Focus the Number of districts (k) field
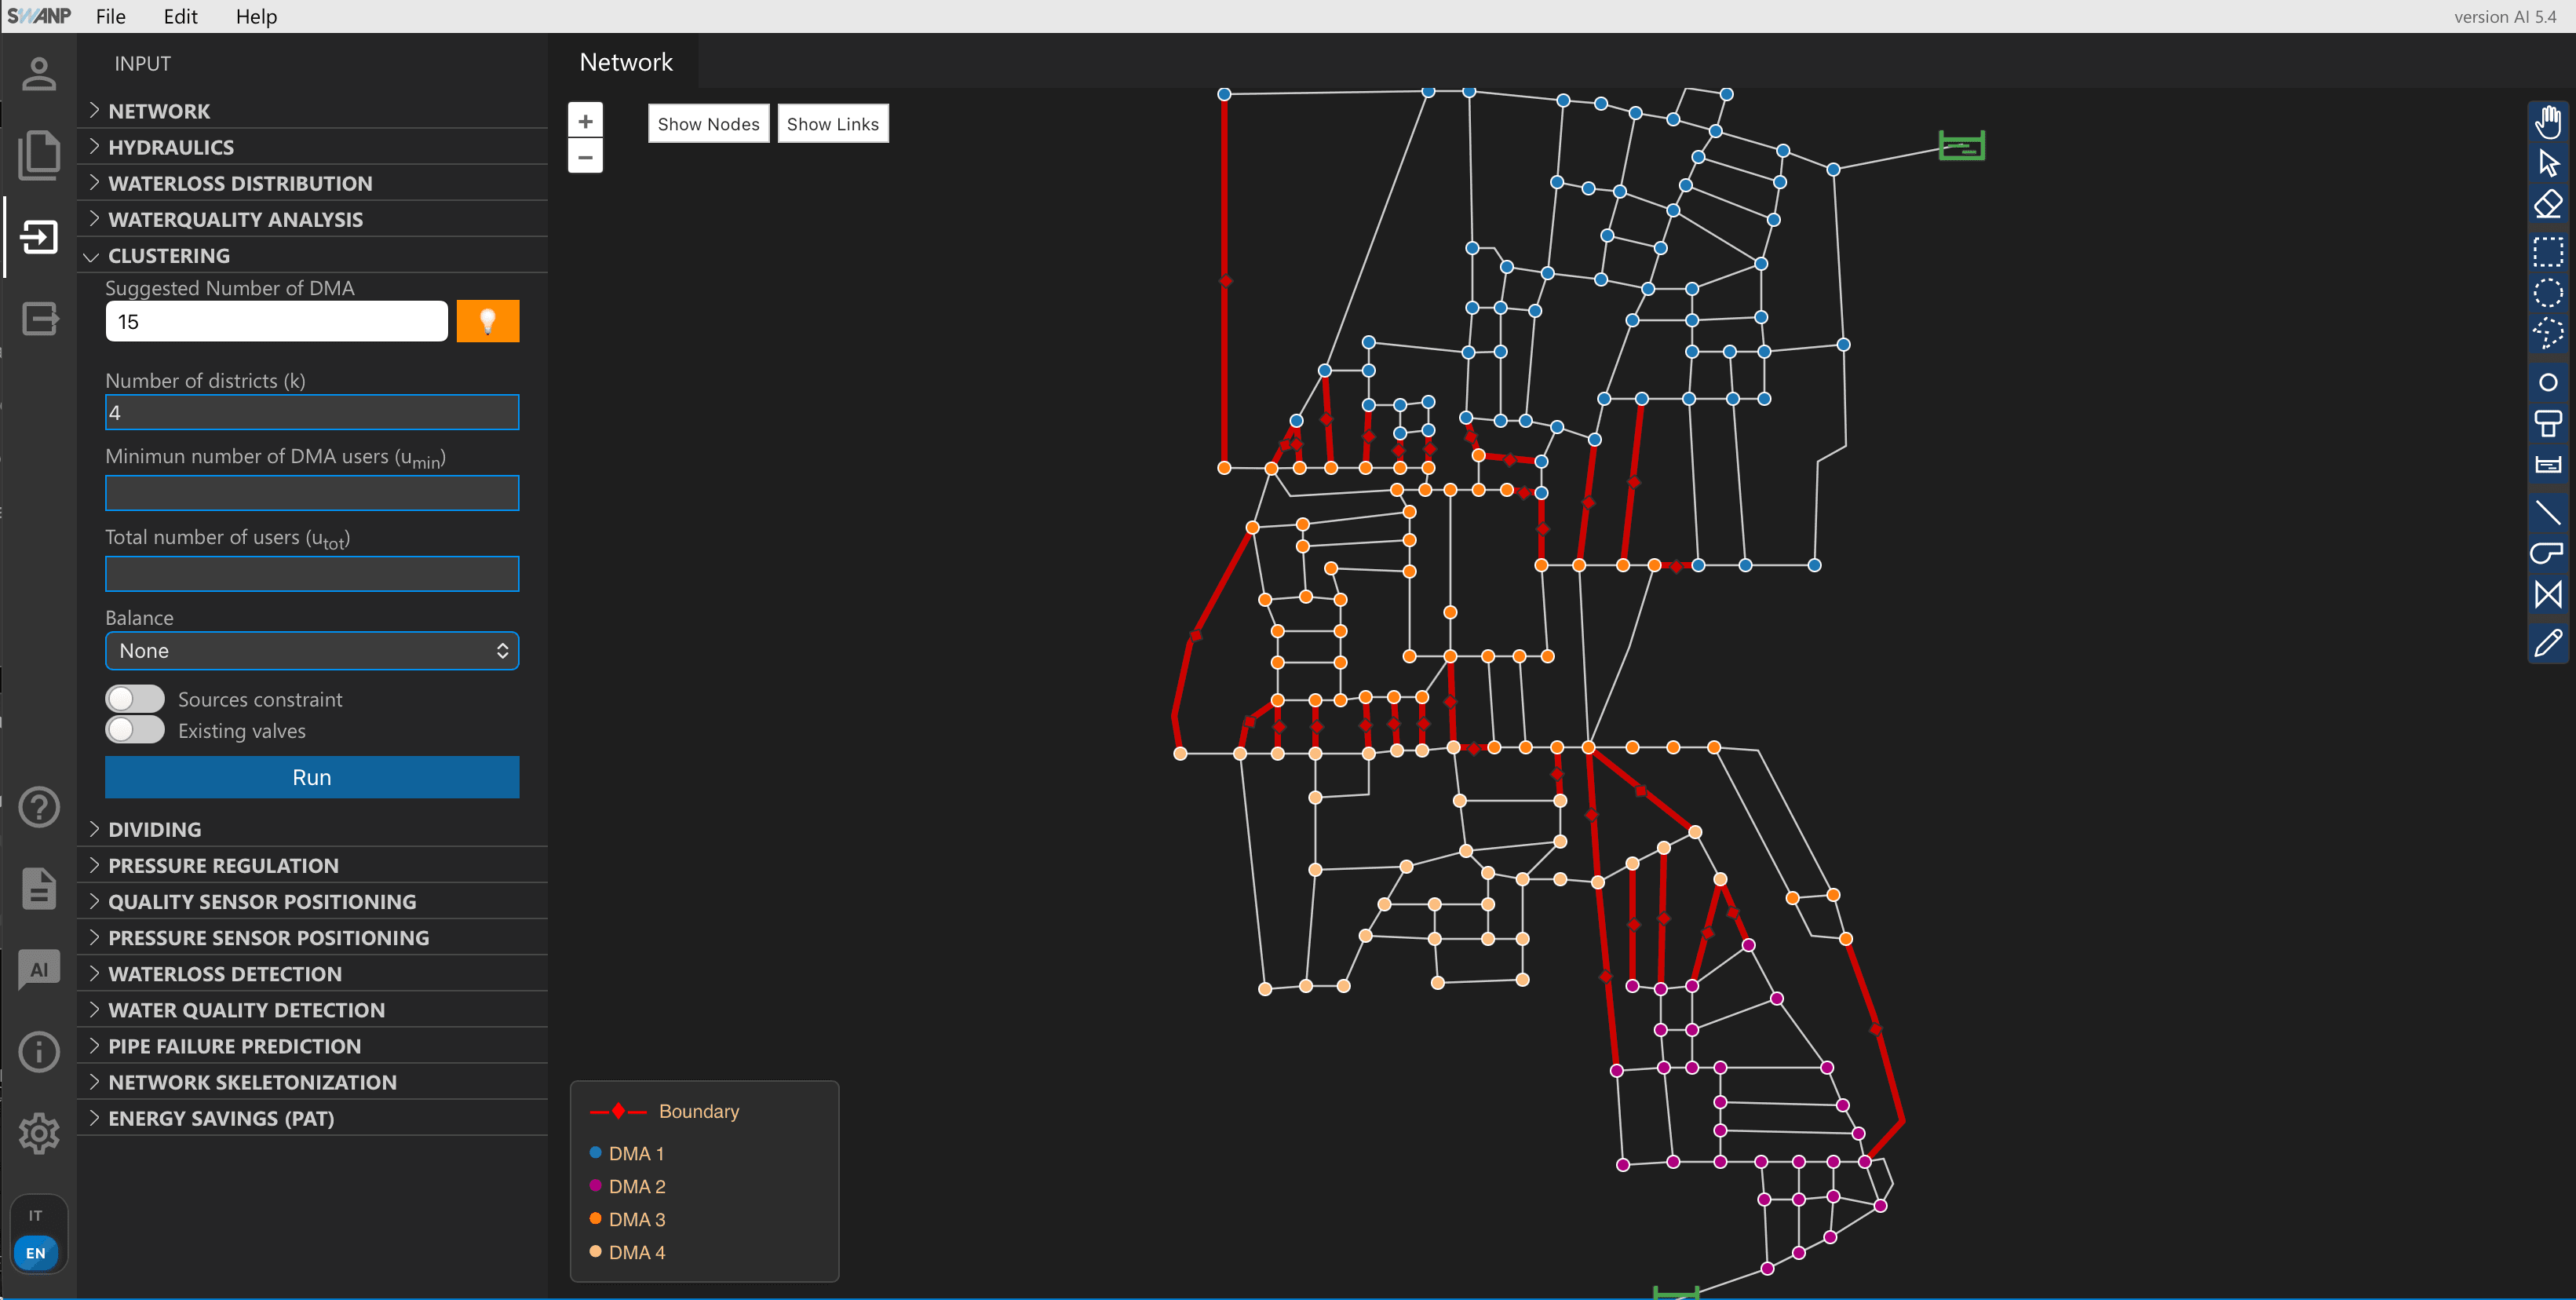This screenshot has height=1300, width=2576. (312, 412)
